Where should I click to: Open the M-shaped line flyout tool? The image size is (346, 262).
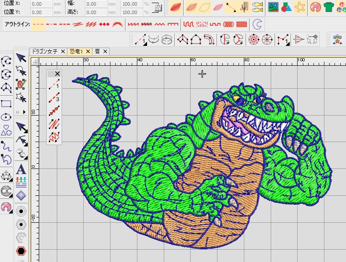point(283,40)
